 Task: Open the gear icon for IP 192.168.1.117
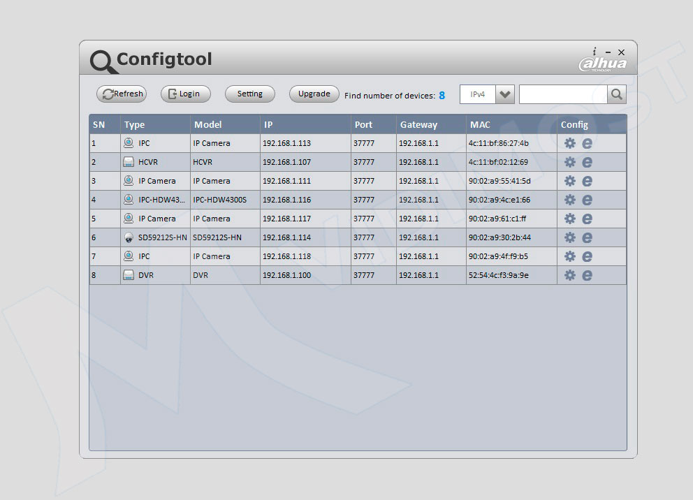pyautogui.click(x=569, y=219)
